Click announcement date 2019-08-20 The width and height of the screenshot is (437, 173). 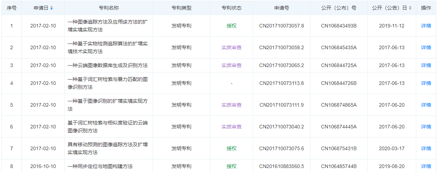tap(392, 166)
